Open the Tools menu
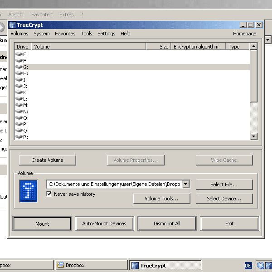Image resolution: width=272 pixels, height=272 pixels. (87, 34)
